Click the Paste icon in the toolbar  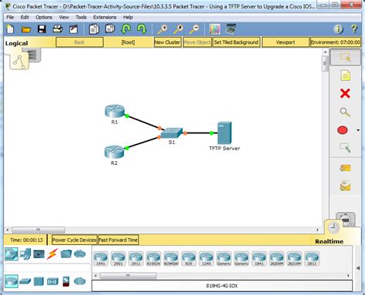tap(110, 28)
